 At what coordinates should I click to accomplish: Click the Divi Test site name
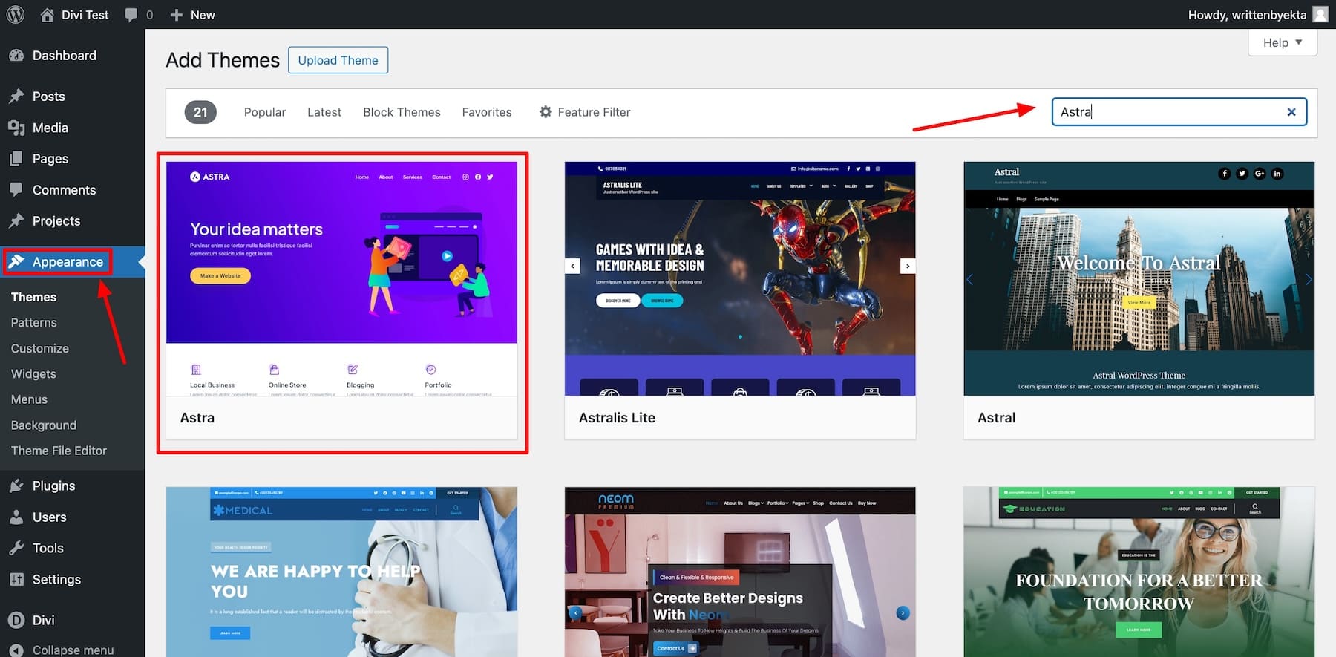tap(85, 15)
